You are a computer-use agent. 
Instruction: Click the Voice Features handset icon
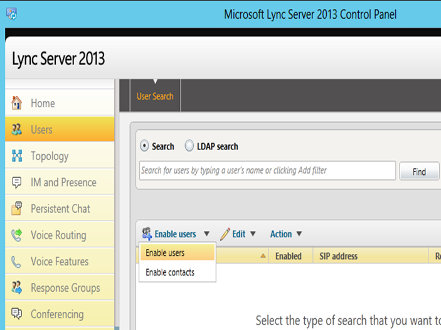click(x=16, y=262)
